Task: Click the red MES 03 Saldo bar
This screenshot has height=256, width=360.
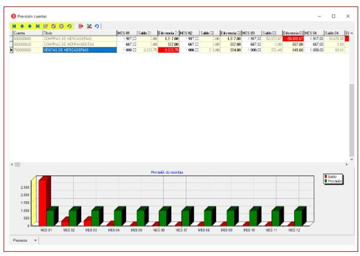Action: point(87,223)
